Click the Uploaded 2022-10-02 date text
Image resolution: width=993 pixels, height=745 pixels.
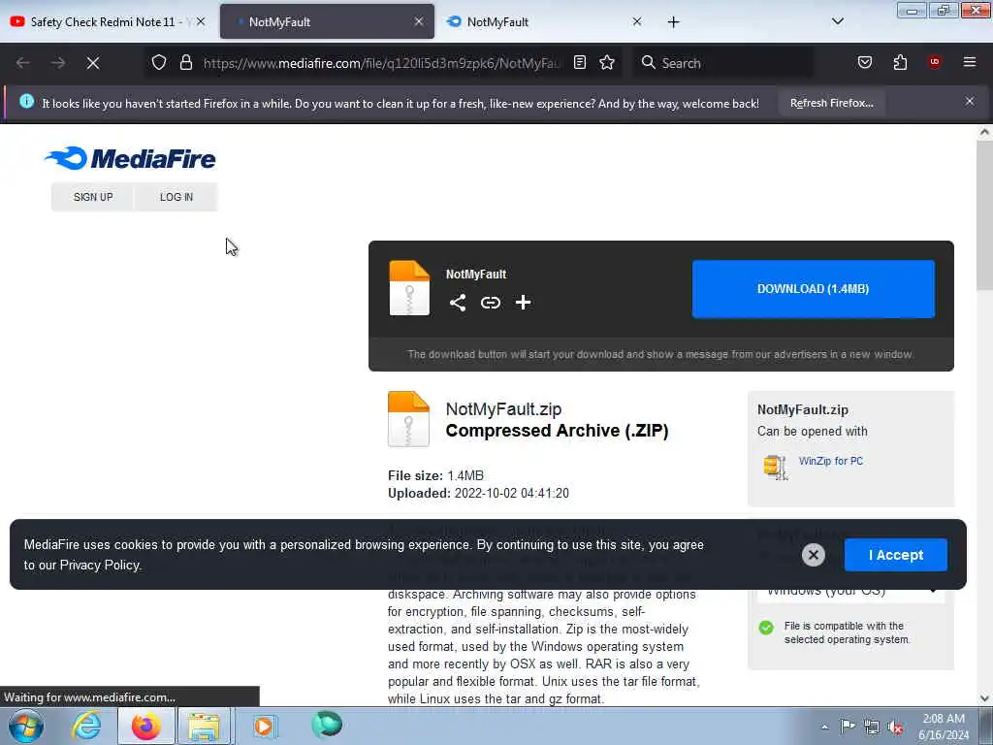tap(478, 493)
